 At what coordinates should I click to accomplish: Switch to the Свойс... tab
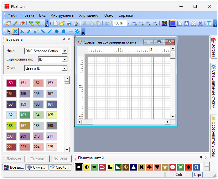pos(60,167)
